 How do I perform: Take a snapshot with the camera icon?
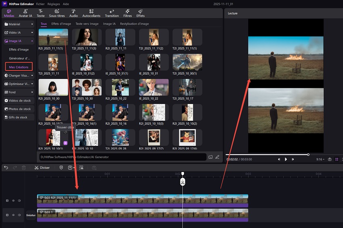coord(330,160)
